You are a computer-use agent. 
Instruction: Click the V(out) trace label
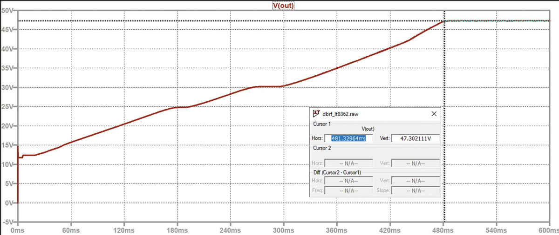[283, 6]
